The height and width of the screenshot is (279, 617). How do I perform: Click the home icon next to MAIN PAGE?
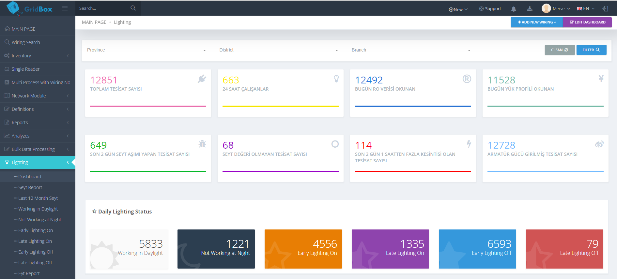tap(7, 29)
